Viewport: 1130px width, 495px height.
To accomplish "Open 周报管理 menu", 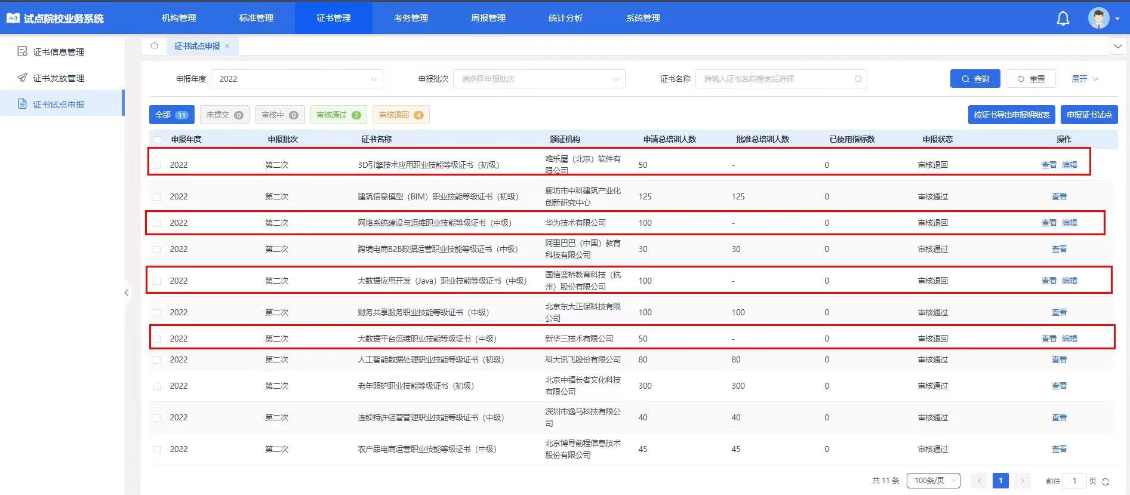I will click(x=488, y=18).
